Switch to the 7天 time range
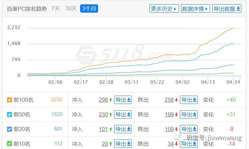 [x=56, y=9]
